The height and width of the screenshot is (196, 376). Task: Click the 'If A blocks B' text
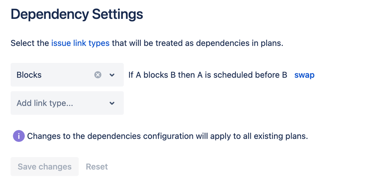click(152, 75)
